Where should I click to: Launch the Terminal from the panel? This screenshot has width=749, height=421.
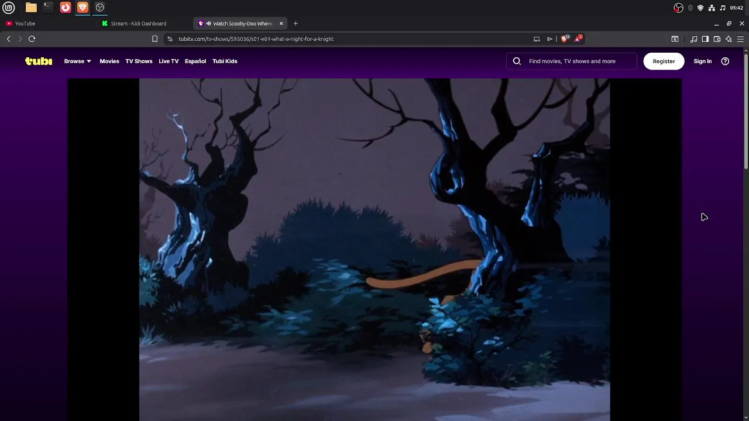[48, 8]
